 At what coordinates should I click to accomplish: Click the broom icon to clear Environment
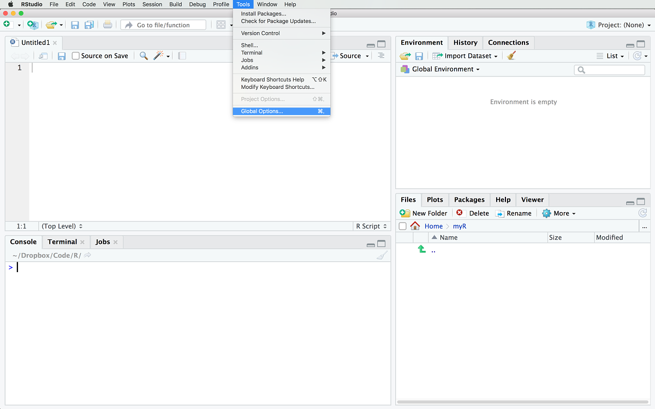[x=511, y=56]
